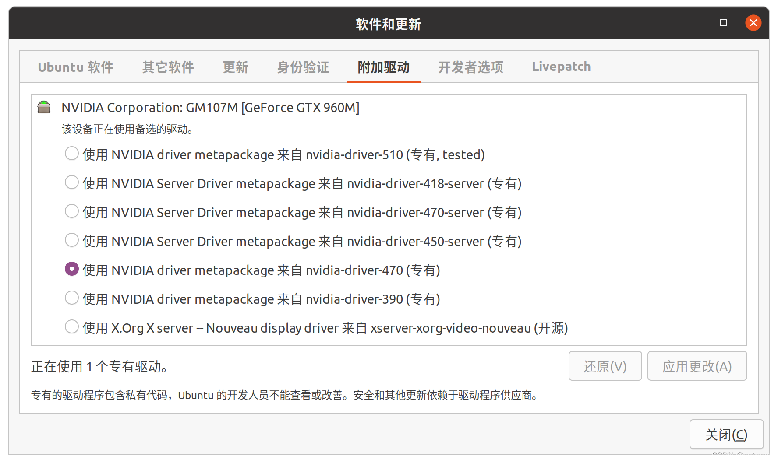
Task: Select the 附加驱动 tab
Action: (383, 67)
